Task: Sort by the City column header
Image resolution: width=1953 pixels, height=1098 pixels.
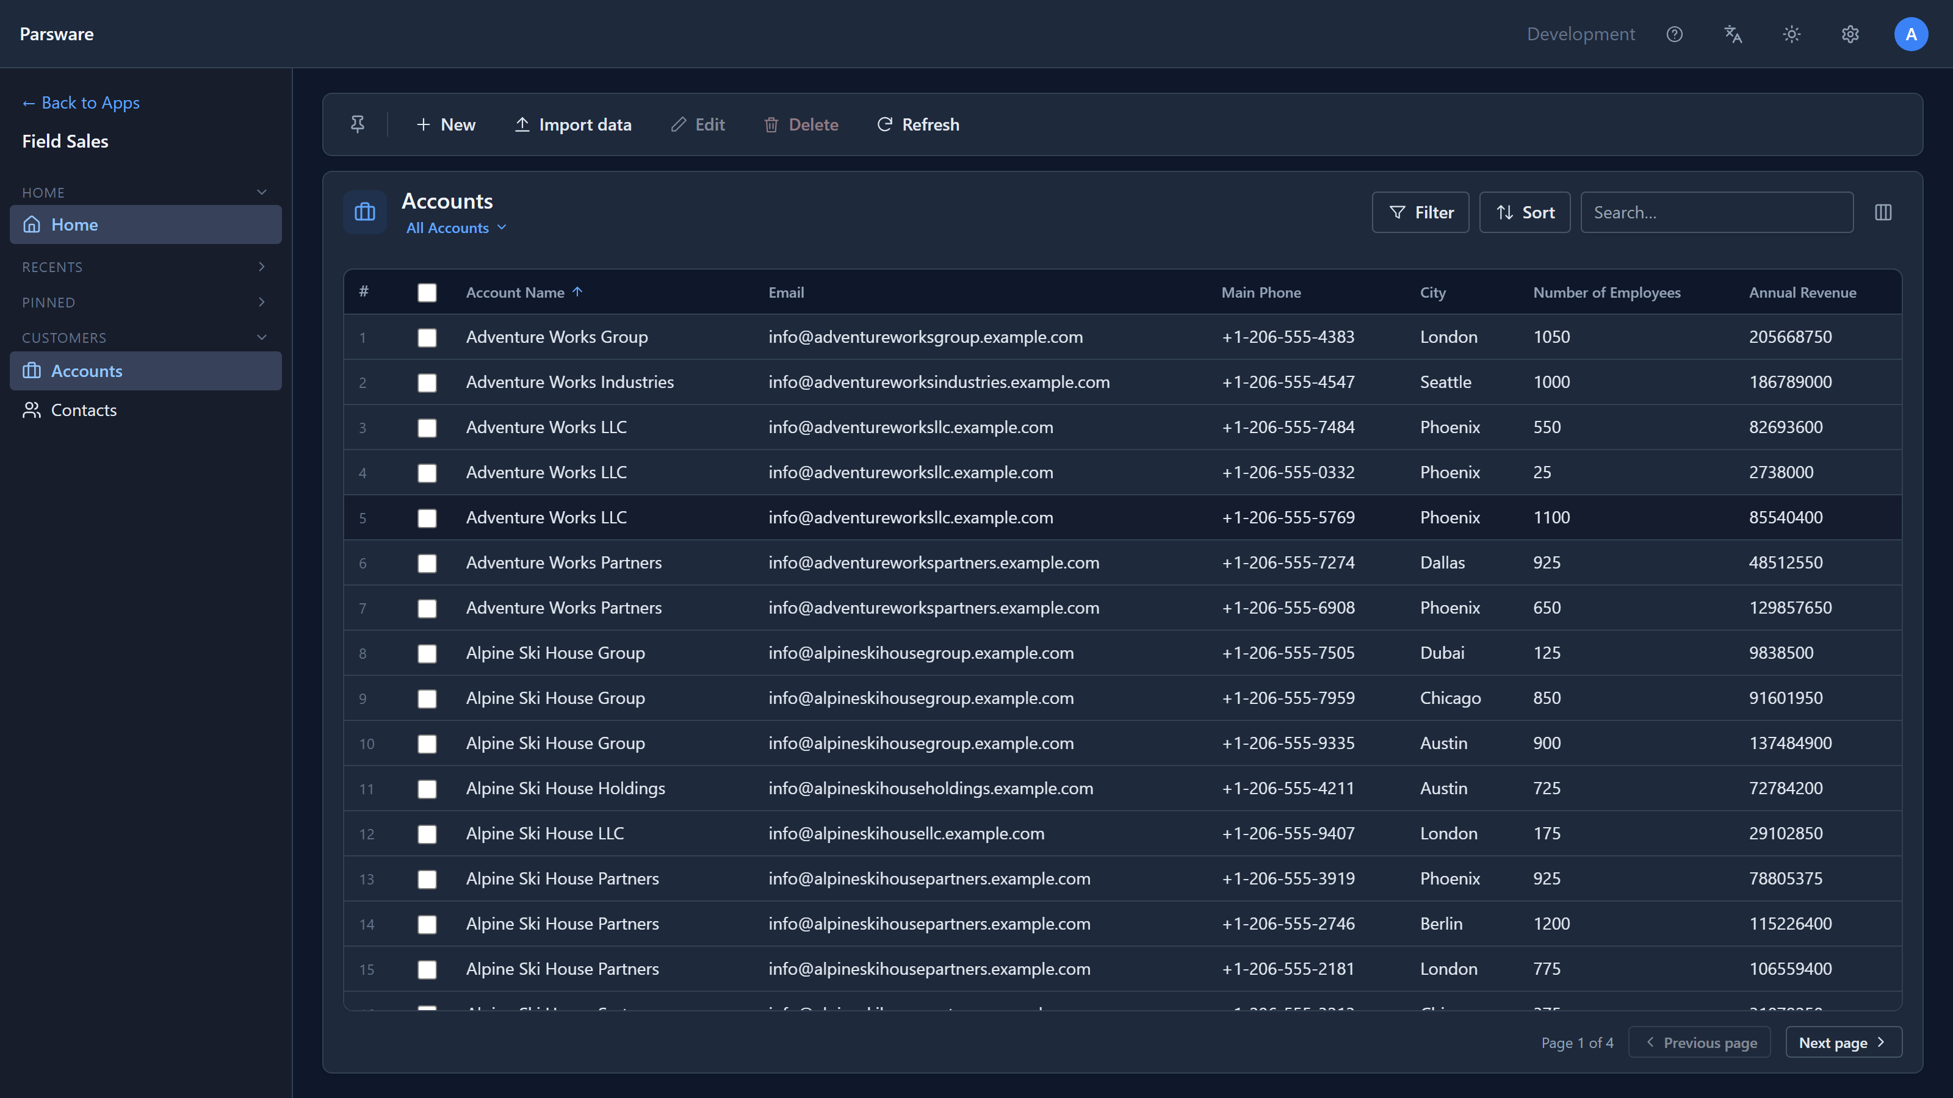Action: tap(1433, 292)
